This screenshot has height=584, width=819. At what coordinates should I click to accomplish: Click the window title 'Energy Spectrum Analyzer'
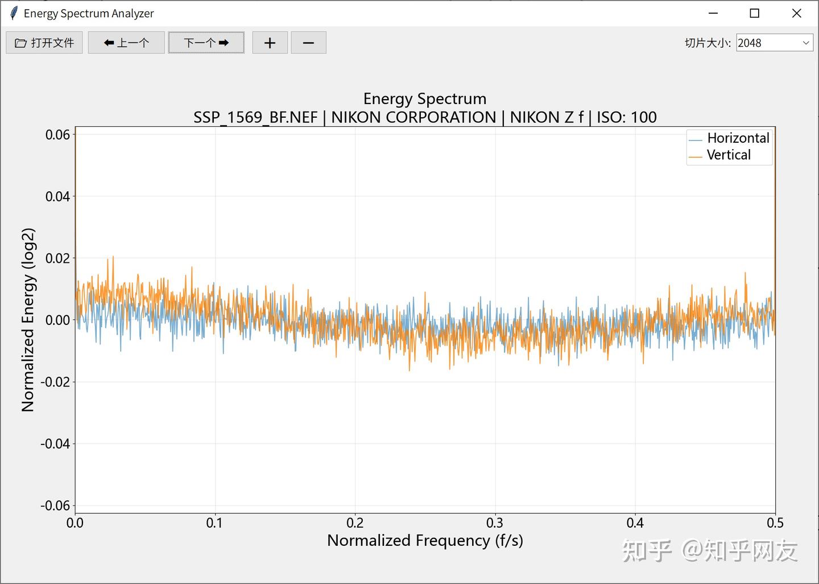pyautogui.click(x=89, y=13)
